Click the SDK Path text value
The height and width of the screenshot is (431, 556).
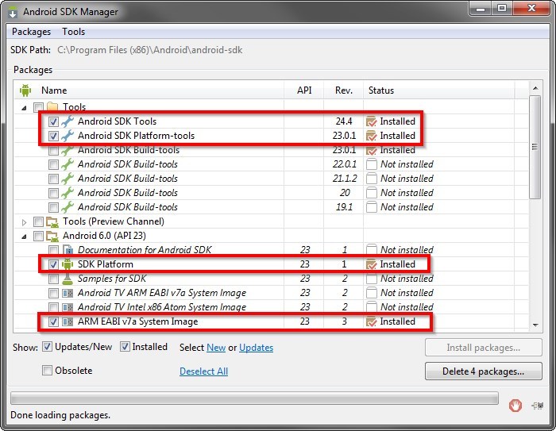tap(149, 50)
